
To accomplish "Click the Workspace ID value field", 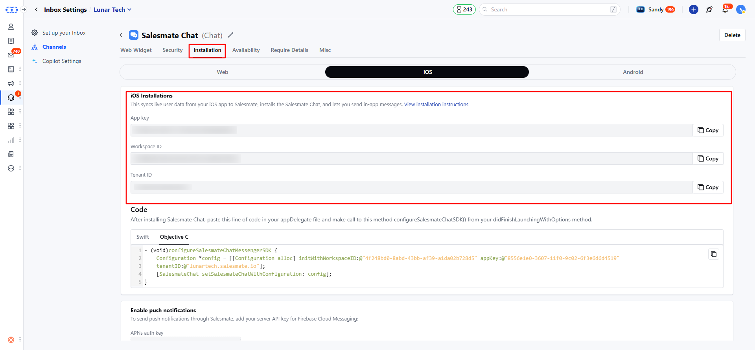I will [411, 158].
